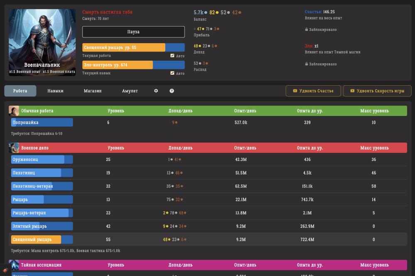Click Удвоить Скорость игры button
The height and width of the screenshot is (276, 415).
377,91
